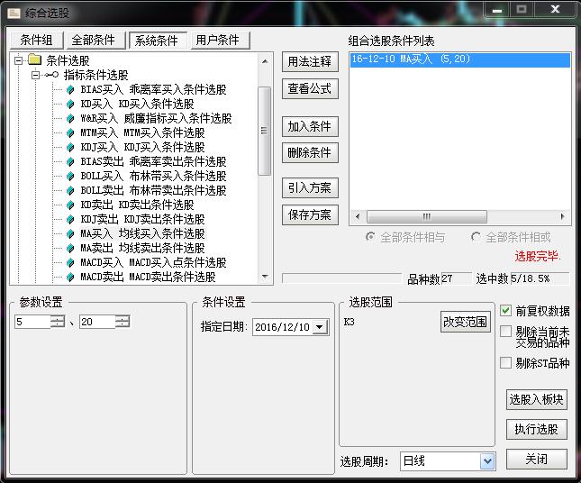Click the diamond icon beside KDJ买入 row
Viewport: 581px width, 483px height.
pos(70,147)
